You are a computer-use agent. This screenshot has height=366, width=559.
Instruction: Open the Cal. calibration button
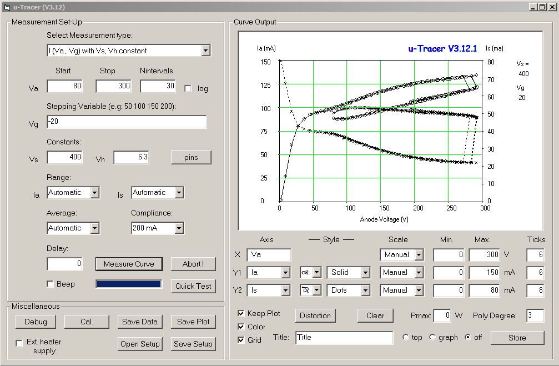pyautogui.click(x=87, y=322)
